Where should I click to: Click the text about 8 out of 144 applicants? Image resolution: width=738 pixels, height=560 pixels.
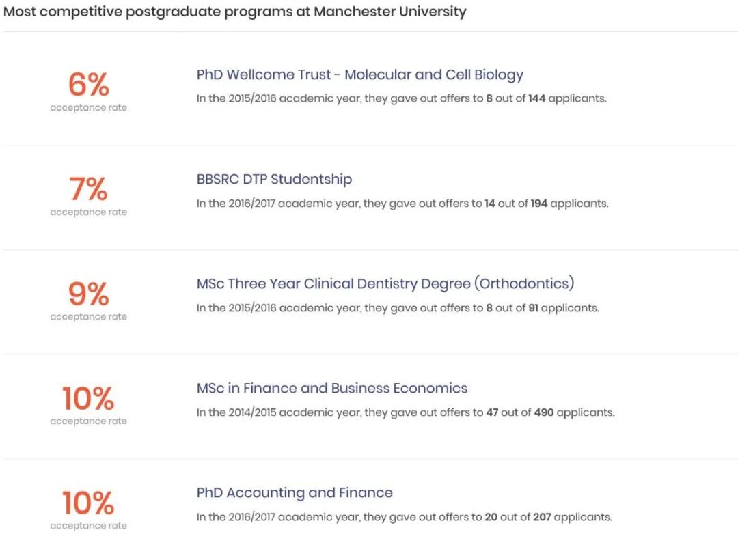point(402,98)
